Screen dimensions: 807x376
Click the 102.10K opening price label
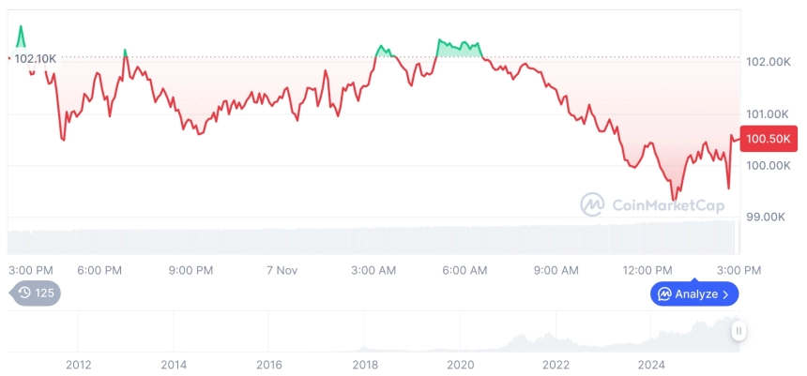(x=36, y=58)
